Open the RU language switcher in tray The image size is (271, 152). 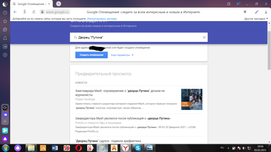click(222, 148)
